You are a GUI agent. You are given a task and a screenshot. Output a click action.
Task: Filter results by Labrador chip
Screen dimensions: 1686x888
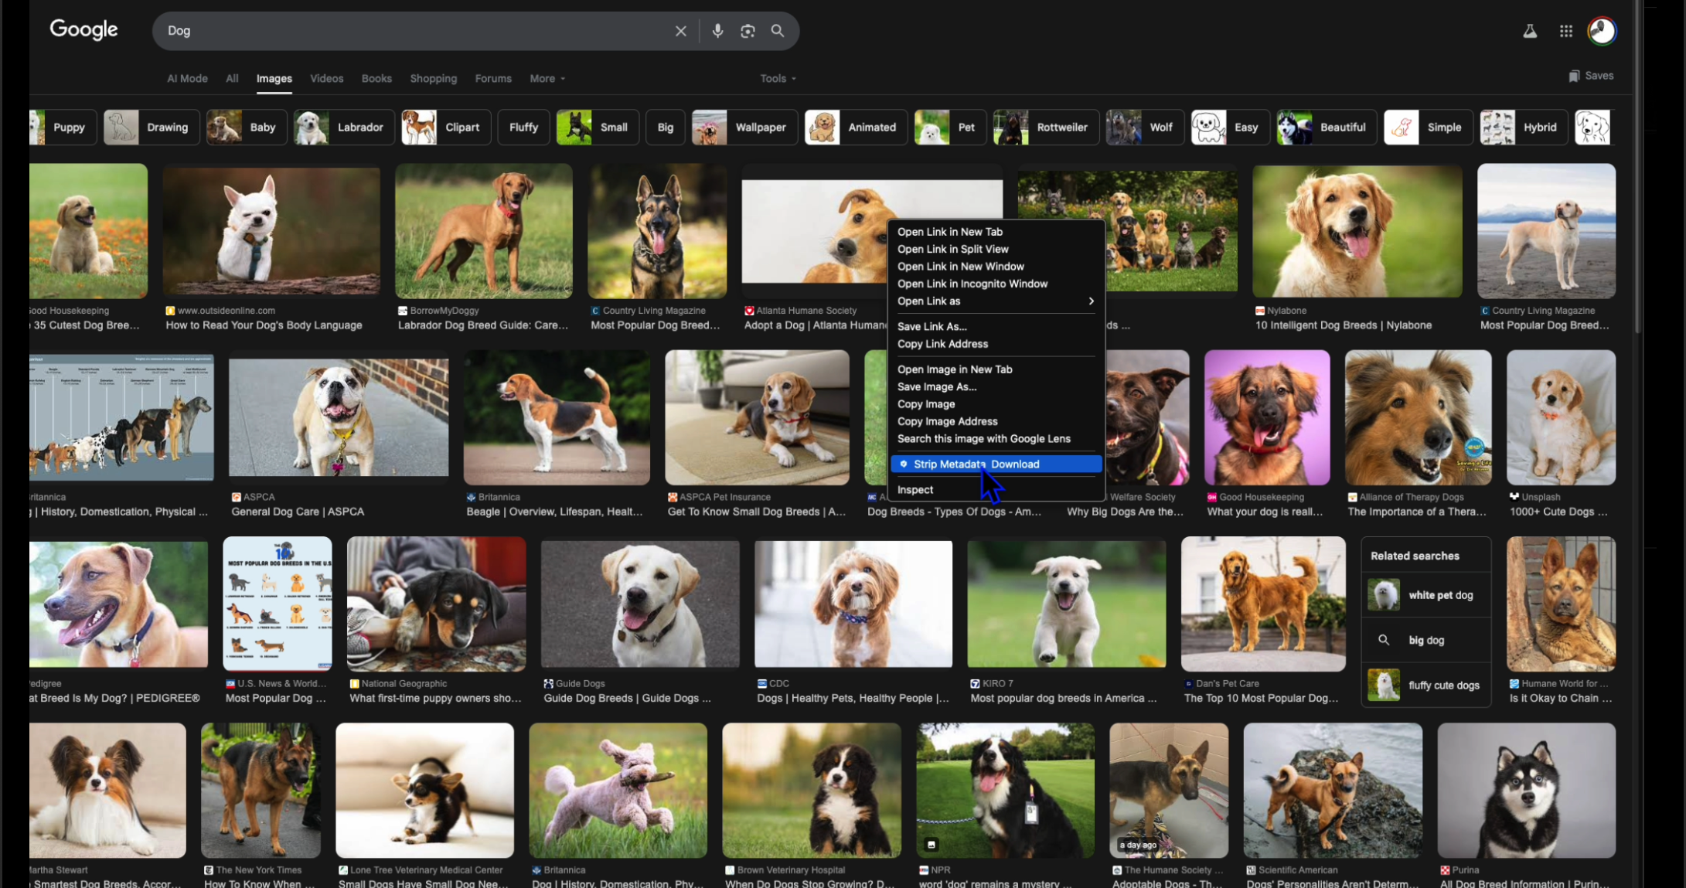[344, 128]
